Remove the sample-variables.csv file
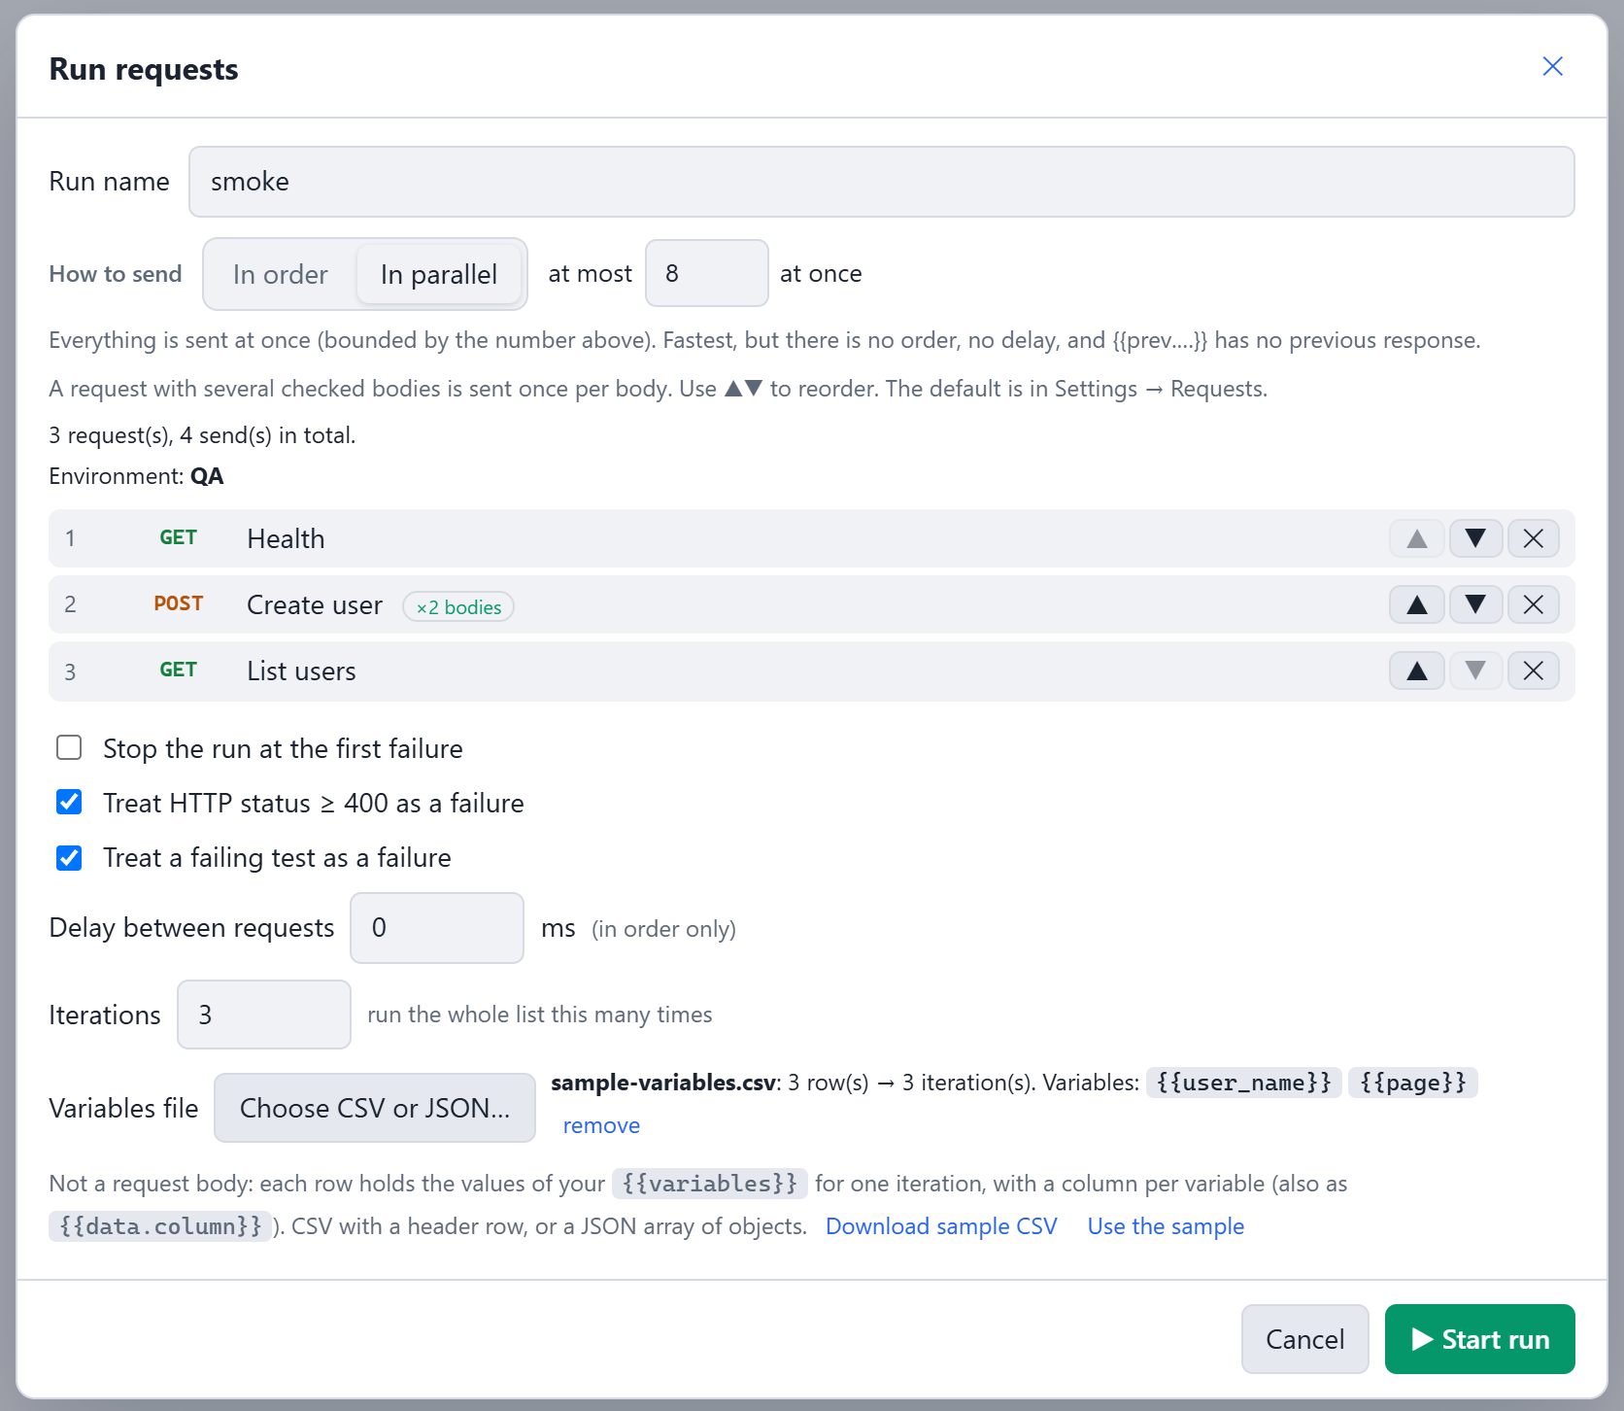The width and height of the screenshot is (1624, 1411). tap(601, 1125)
